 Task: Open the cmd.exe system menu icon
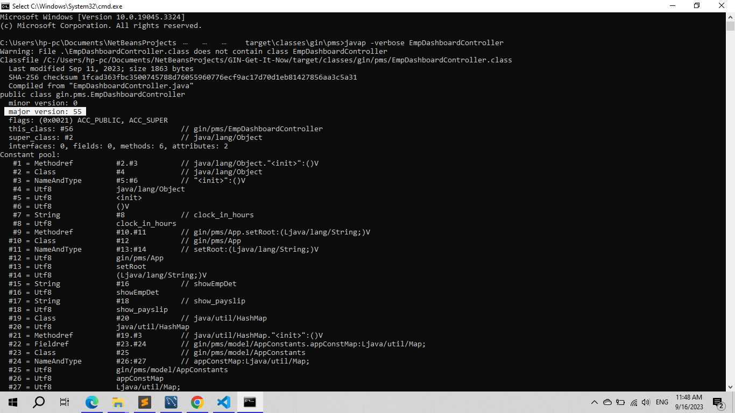6,6
